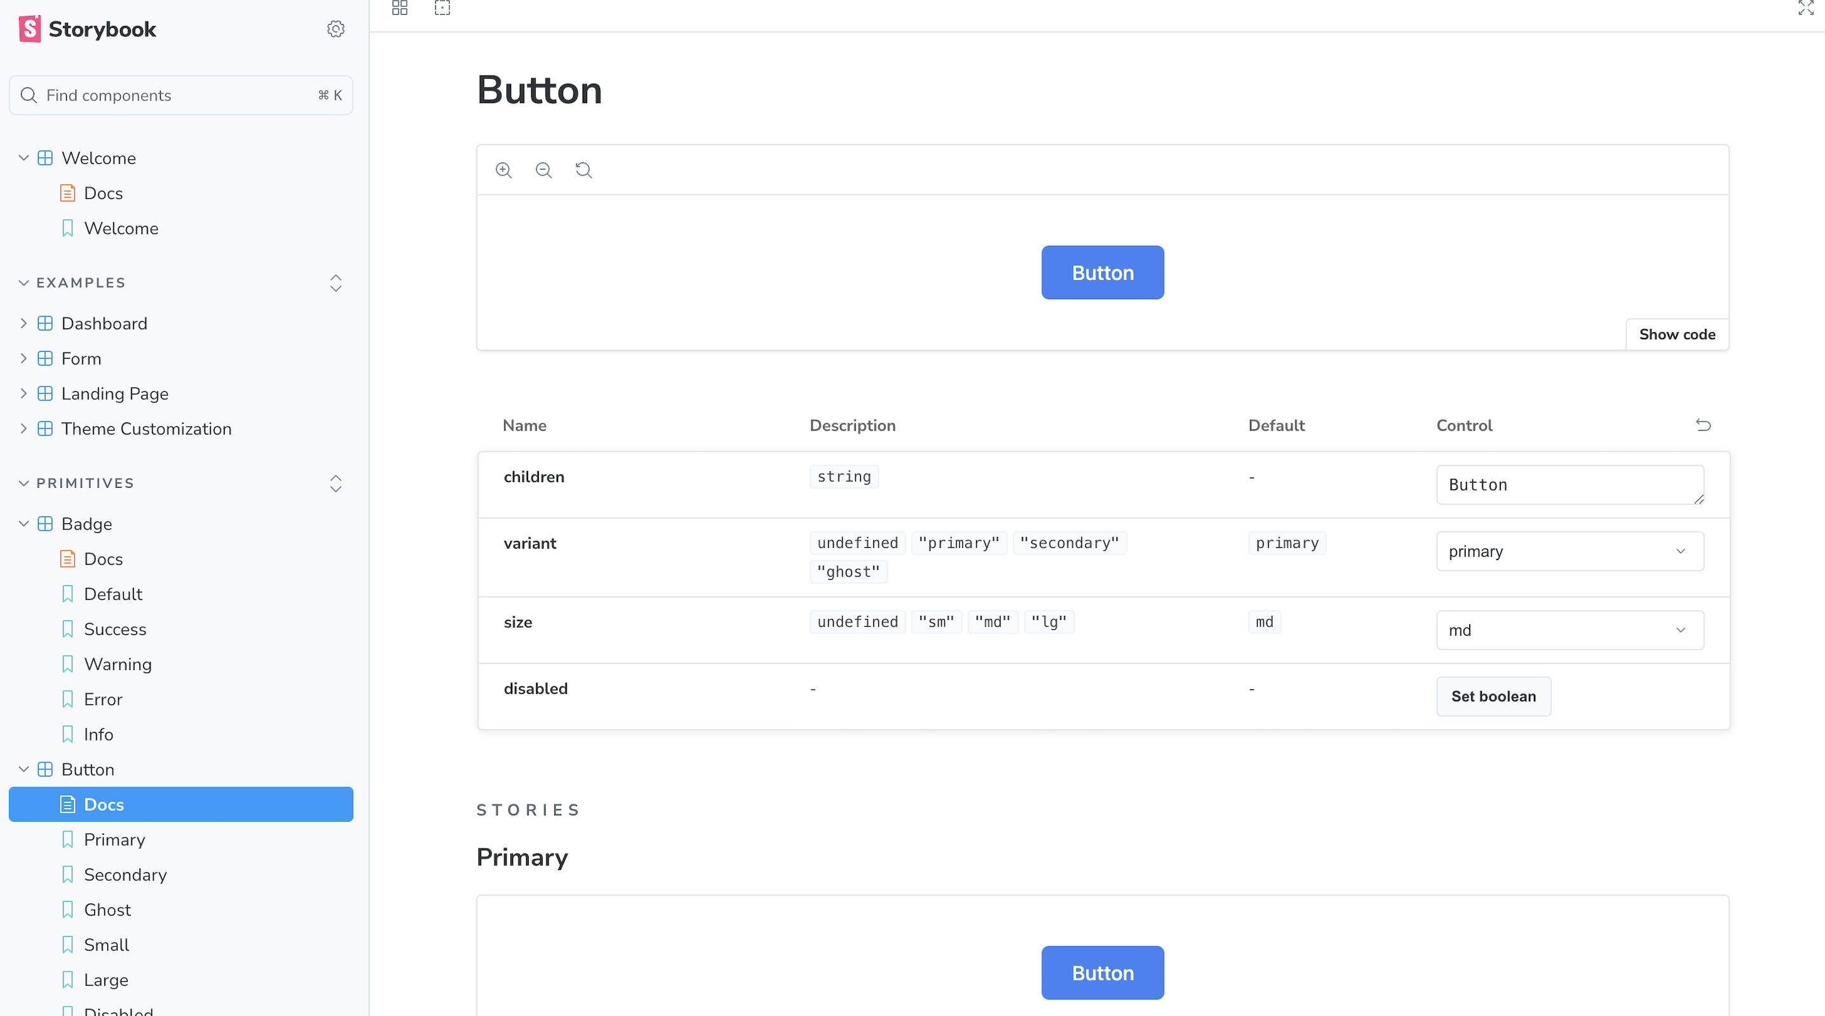The height and width of the screenshot is (1016, 1825).
Task: Reset all controls with the undo icon
Action: (1703, 425)
